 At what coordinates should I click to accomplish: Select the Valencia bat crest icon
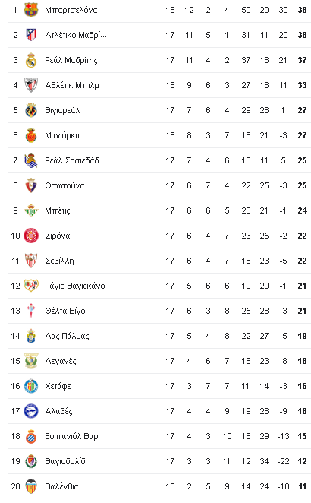[x=31, y=486]
